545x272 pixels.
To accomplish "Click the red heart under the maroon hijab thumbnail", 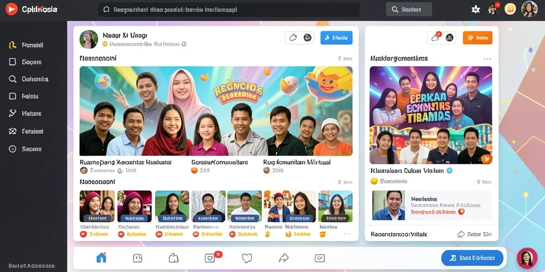I will tap(121, 234).
